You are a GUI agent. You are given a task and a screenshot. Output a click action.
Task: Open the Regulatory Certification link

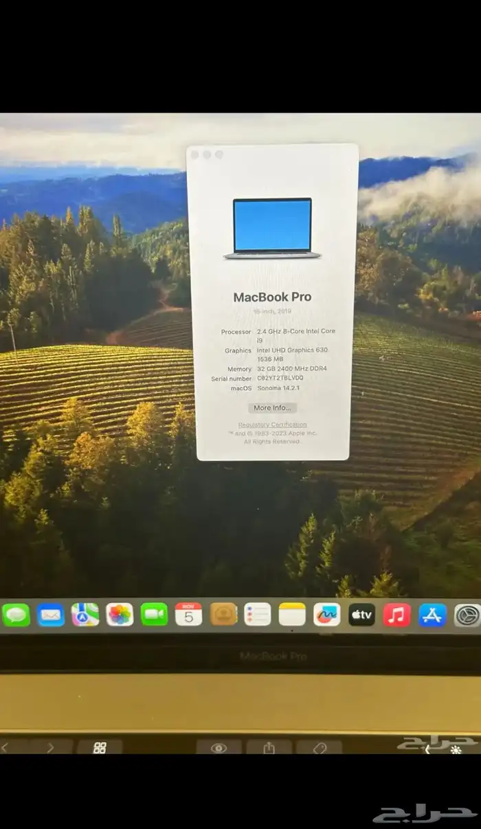[273, 424]
